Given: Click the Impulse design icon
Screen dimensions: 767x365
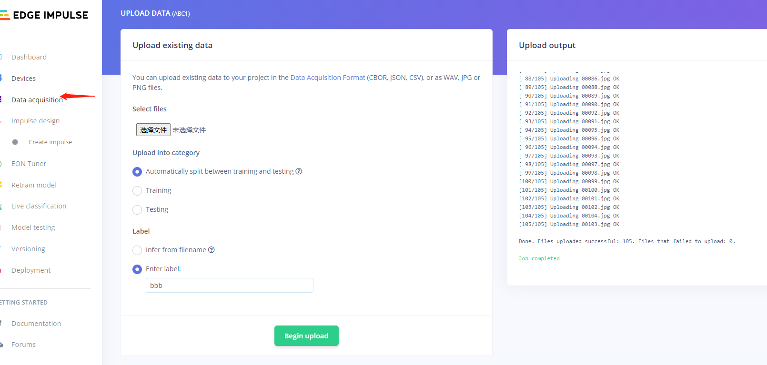Looking at the screenshot, I should (x=4, y=120).
